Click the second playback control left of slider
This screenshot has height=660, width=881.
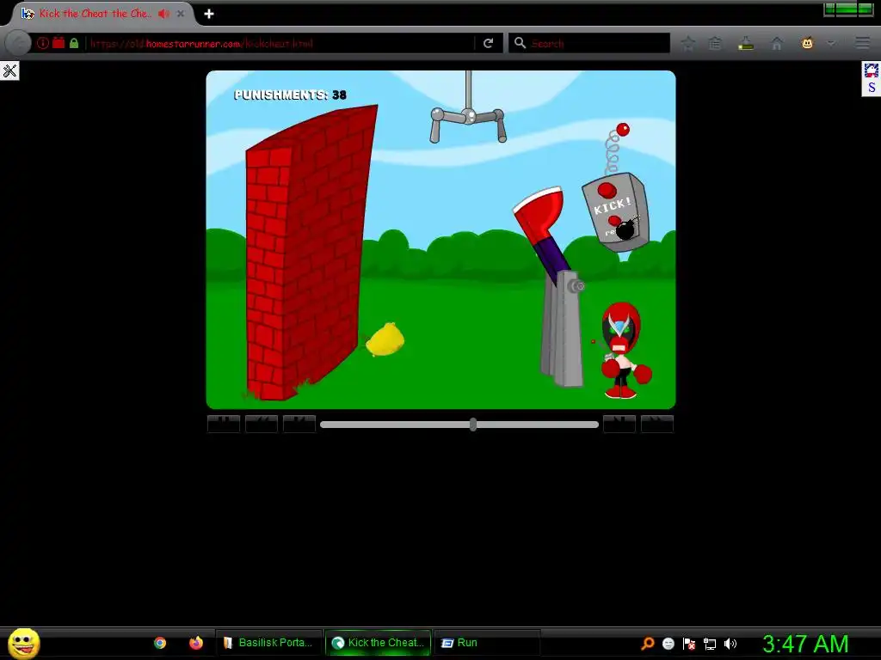(x=262, y=424)
